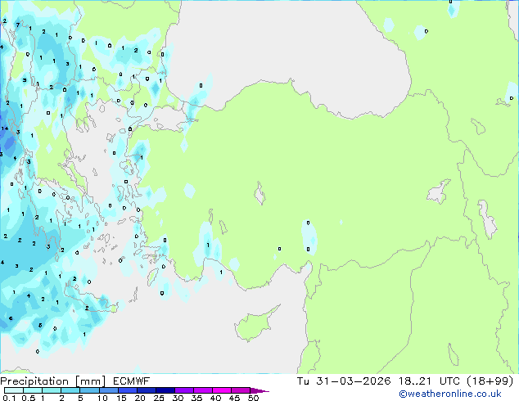Click the "30" legend scale label
The height and width of the screenshot is (401, 519).
pyautogui.click(x=178, y=398)
